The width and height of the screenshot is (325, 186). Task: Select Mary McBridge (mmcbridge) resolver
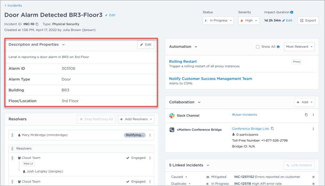pos(45,135)
